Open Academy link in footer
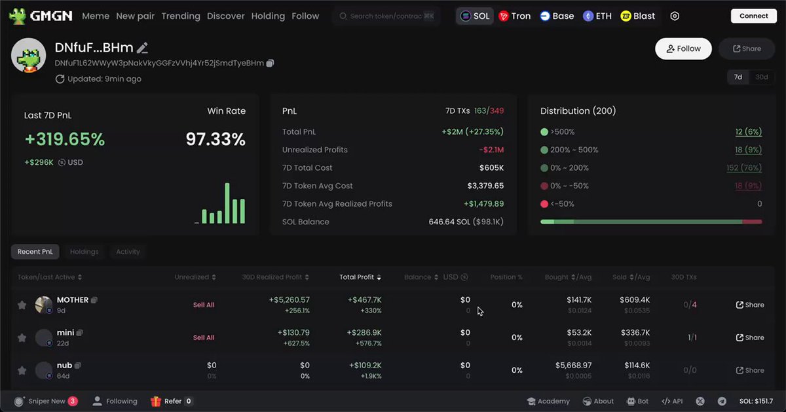Viewport: 786px width, 412px height. [548, 401]
